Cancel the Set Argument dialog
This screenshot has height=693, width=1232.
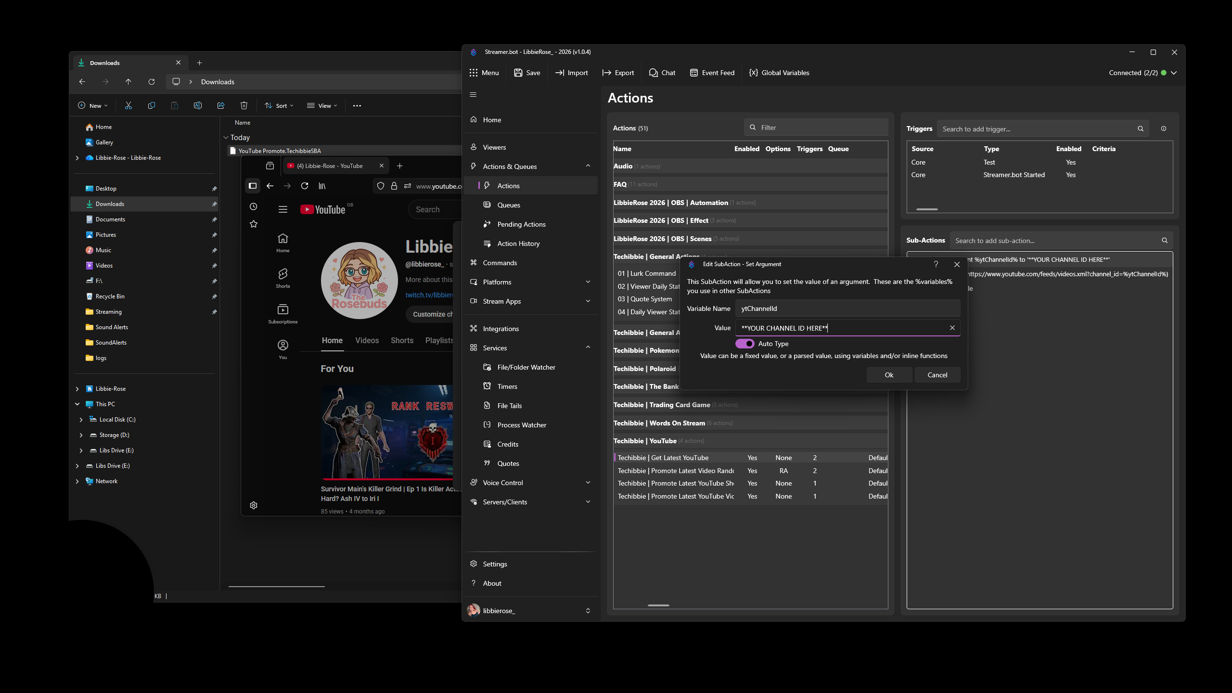(937, 375)
